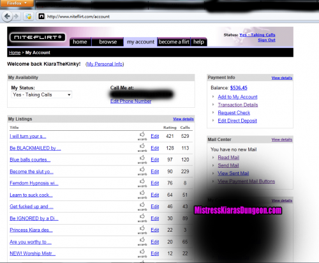Click the site identity icon in address bar

coord(41,17)
